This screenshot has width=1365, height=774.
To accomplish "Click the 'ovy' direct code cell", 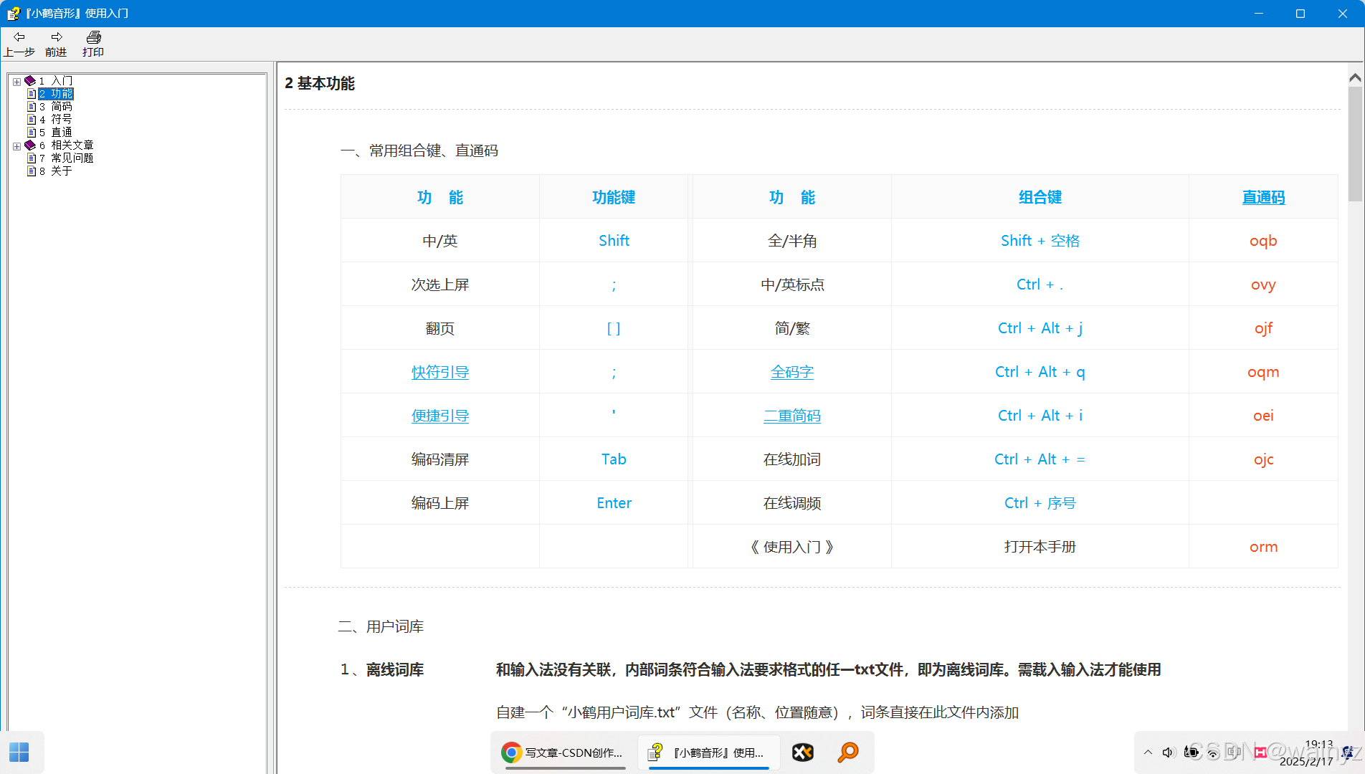I will (1263, 285).
